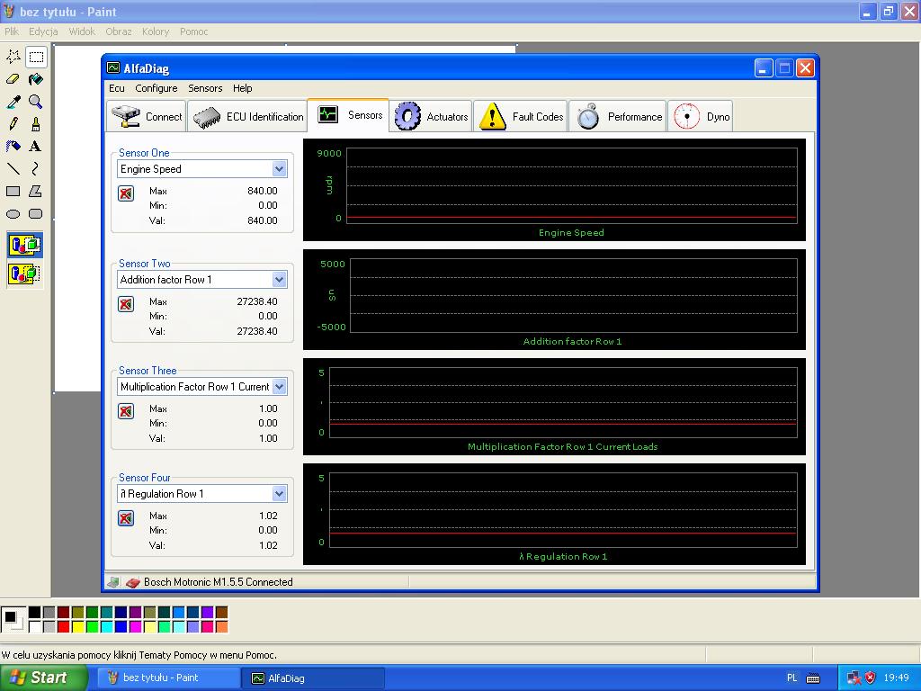Select the Pencil tool
921x691 pixels.
pyautogui.click(x=13, y=124)
